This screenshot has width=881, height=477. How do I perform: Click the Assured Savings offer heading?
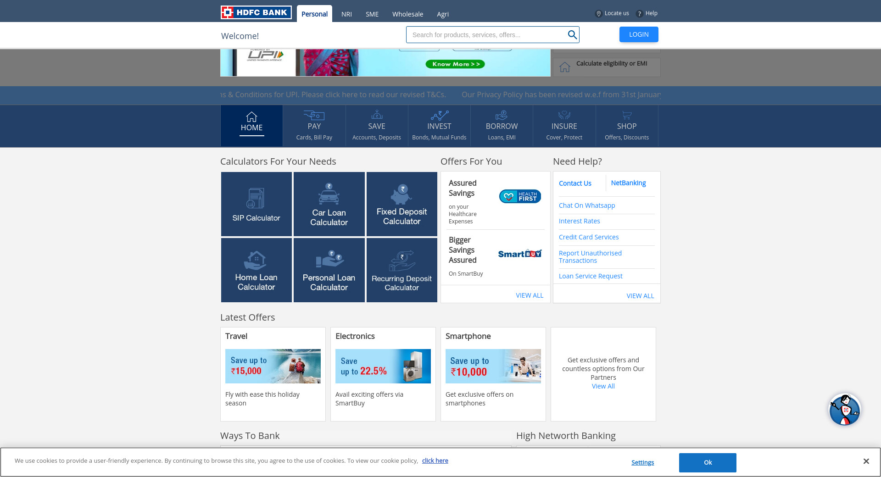click(x=463, y=188)
